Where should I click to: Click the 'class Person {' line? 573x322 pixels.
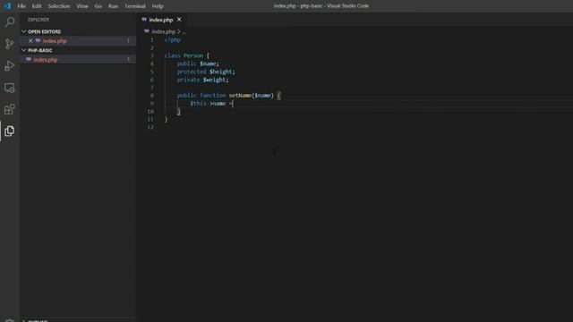tap(187, 55)
